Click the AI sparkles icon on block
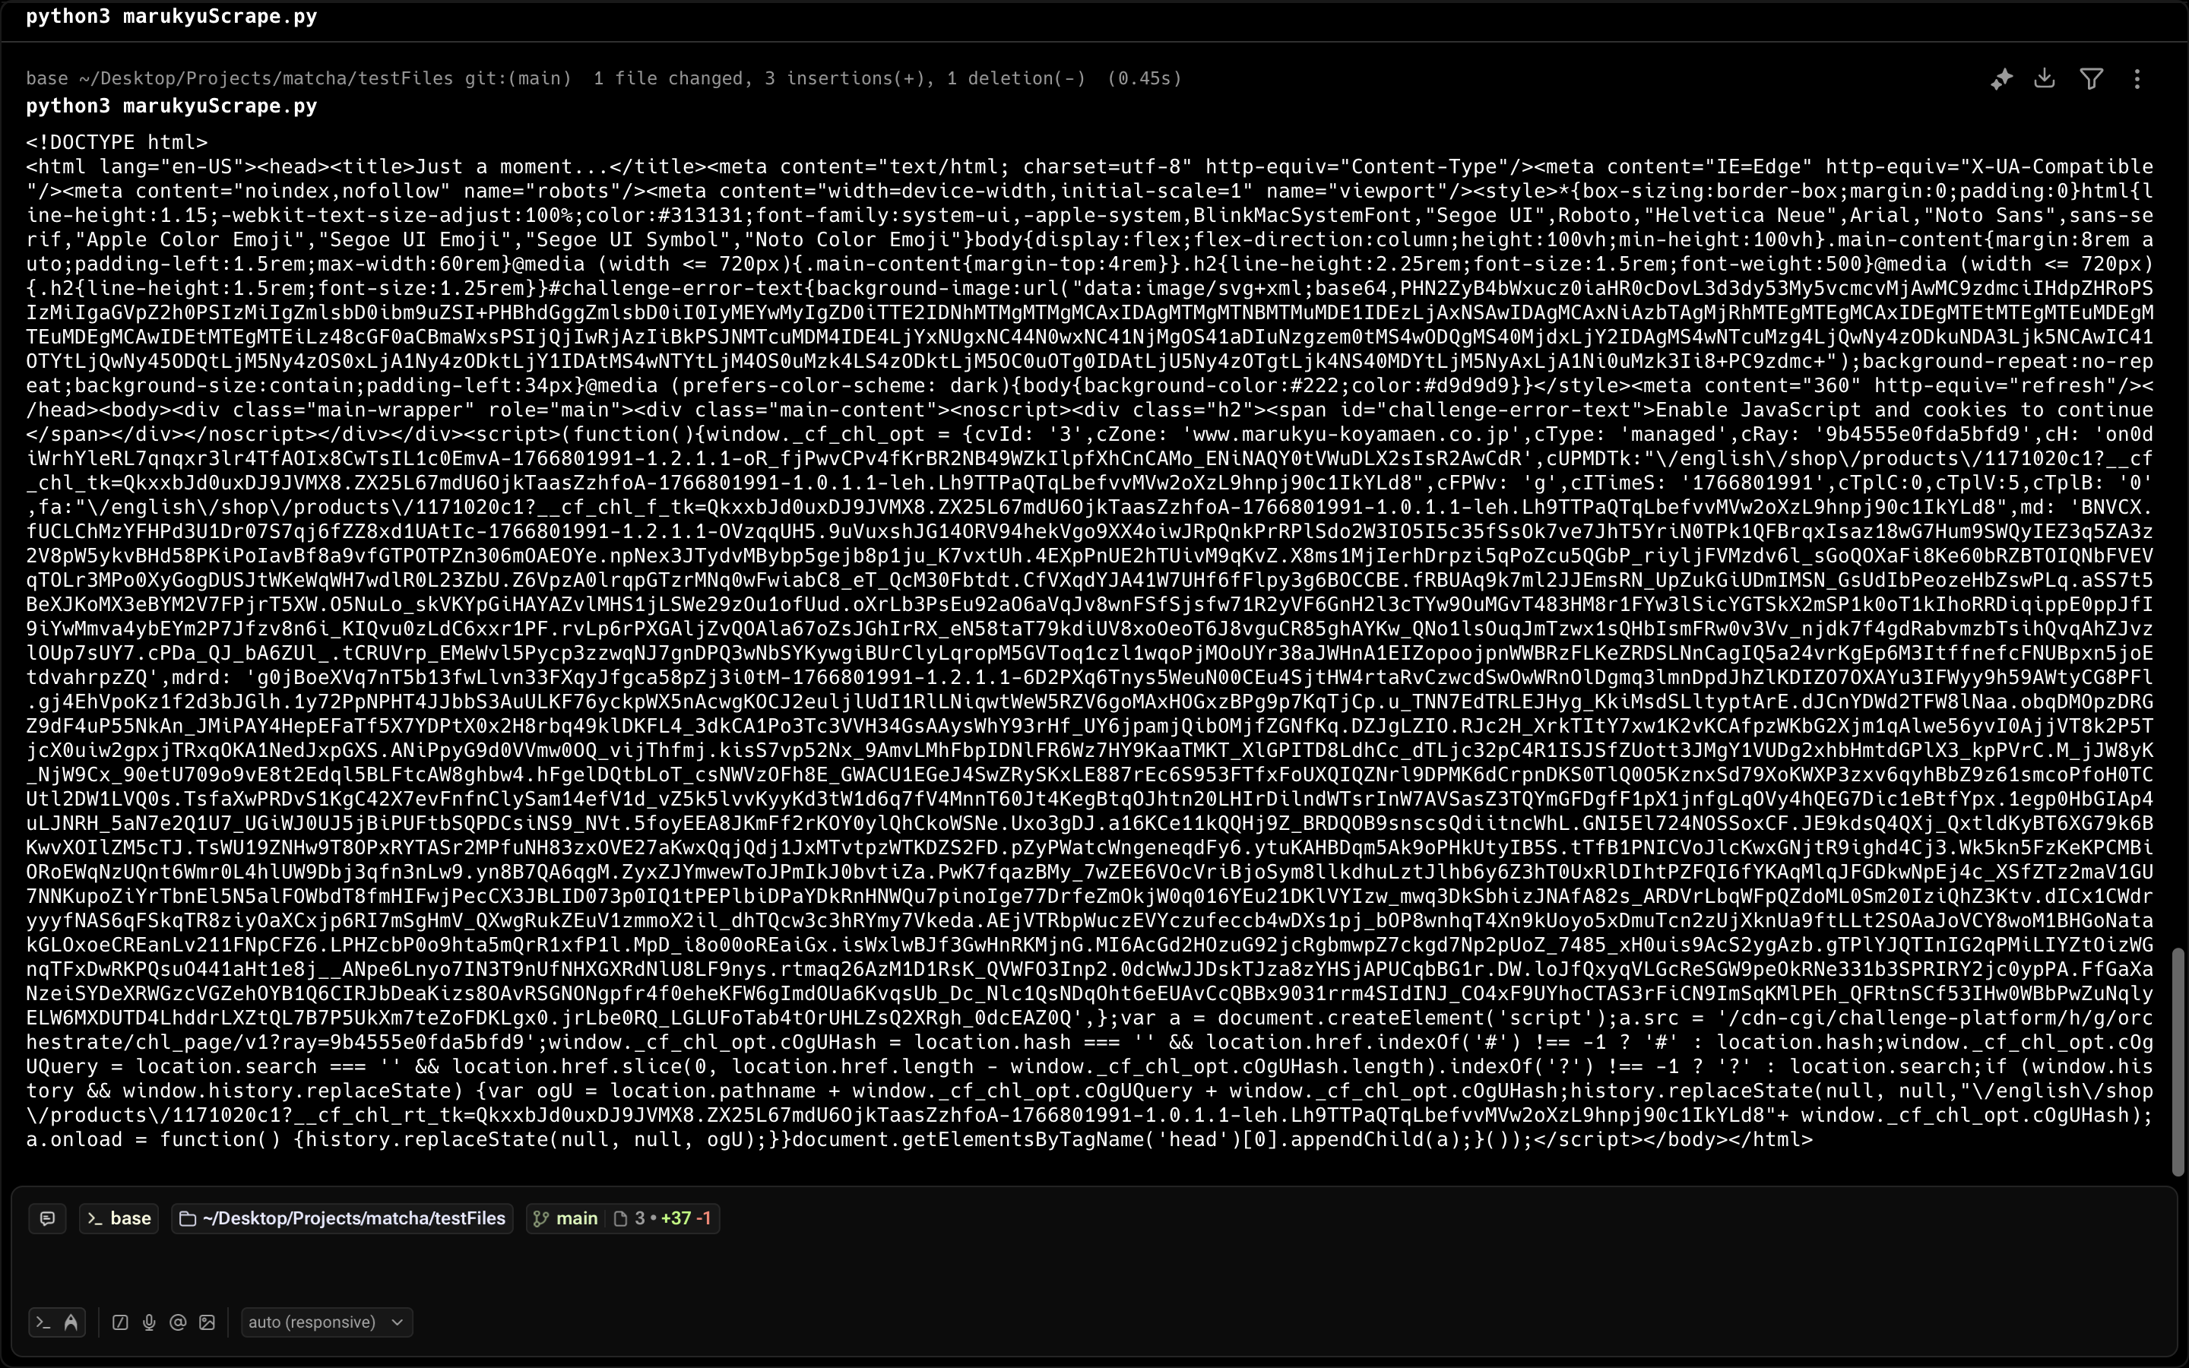 (2001, 80)
